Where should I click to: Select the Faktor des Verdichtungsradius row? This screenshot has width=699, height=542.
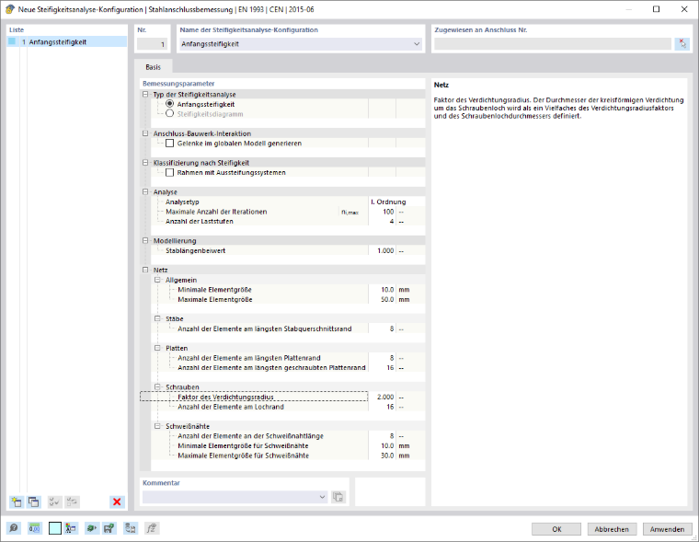[x=254, y=397]
